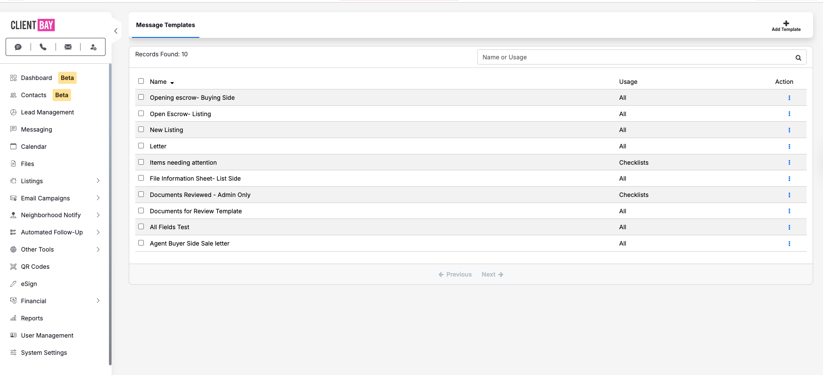Click the phone call icon
Viewport: 823px width, 375px height.
(43, 47)
